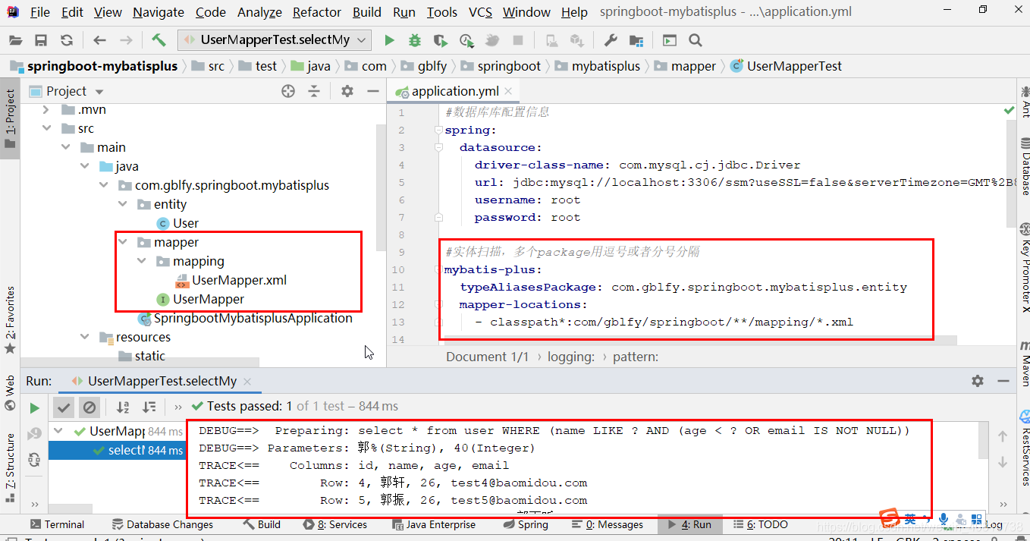Collapse all in the Project panel
Screen dimensions: 1030x541
(x=314, y=91)
